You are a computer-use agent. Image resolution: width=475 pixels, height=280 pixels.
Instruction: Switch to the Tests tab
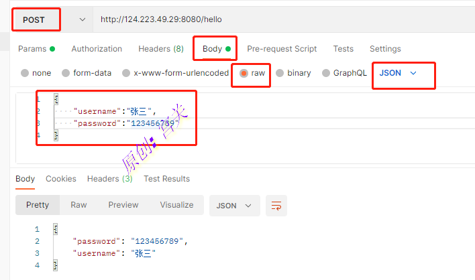tap(343, 49)
